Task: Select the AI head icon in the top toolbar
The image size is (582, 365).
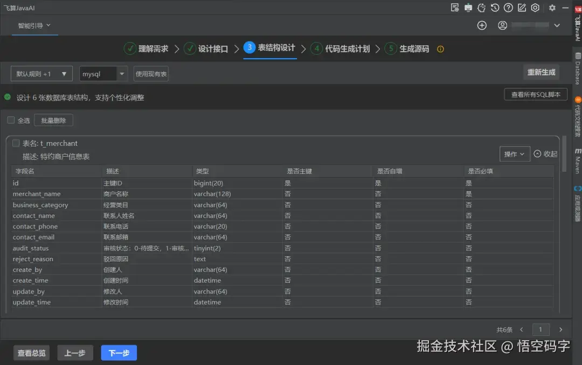Action: click(481, 8)
